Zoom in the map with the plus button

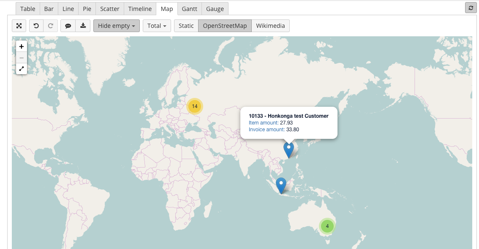(22, 46)
